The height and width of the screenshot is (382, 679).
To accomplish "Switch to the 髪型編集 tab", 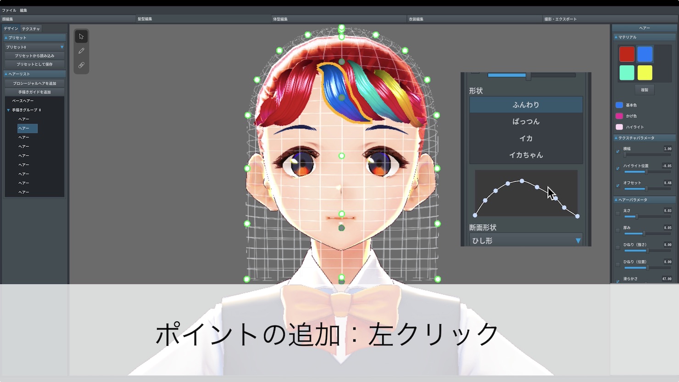I will (x=203, y=19).
